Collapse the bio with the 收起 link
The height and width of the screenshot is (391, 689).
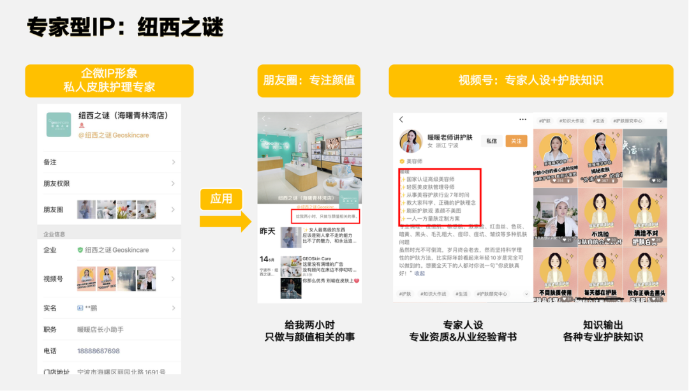click(x=419, y=273)
